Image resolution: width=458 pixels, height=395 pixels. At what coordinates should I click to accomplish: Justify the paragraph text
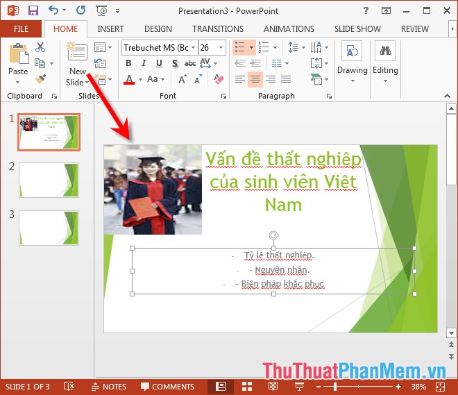coord(286,79)
